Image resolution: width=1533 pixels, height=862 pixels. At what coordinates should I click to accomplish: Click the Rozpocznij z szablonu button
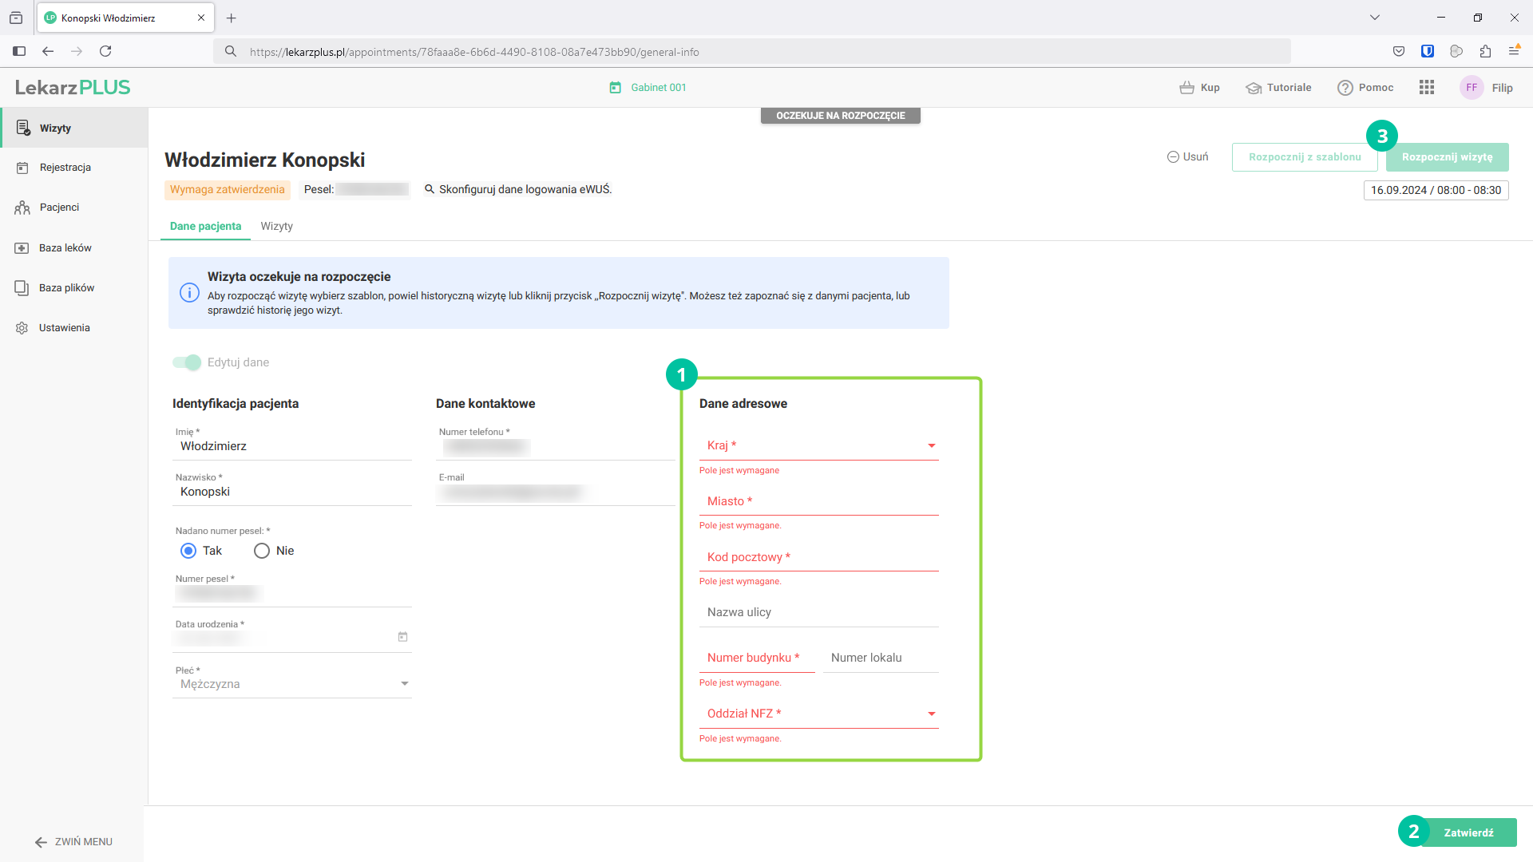1304,157
